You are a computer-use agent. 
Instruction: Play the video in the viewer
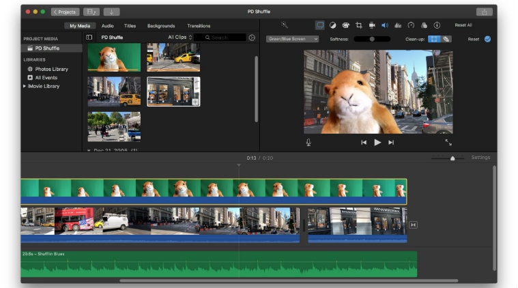[x=377, y=143]
